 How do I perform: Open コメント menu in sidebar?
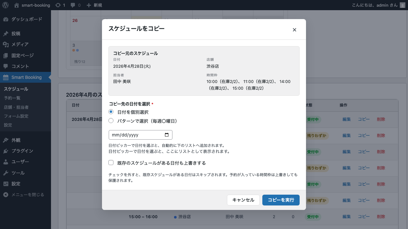[x=25, y=66]
